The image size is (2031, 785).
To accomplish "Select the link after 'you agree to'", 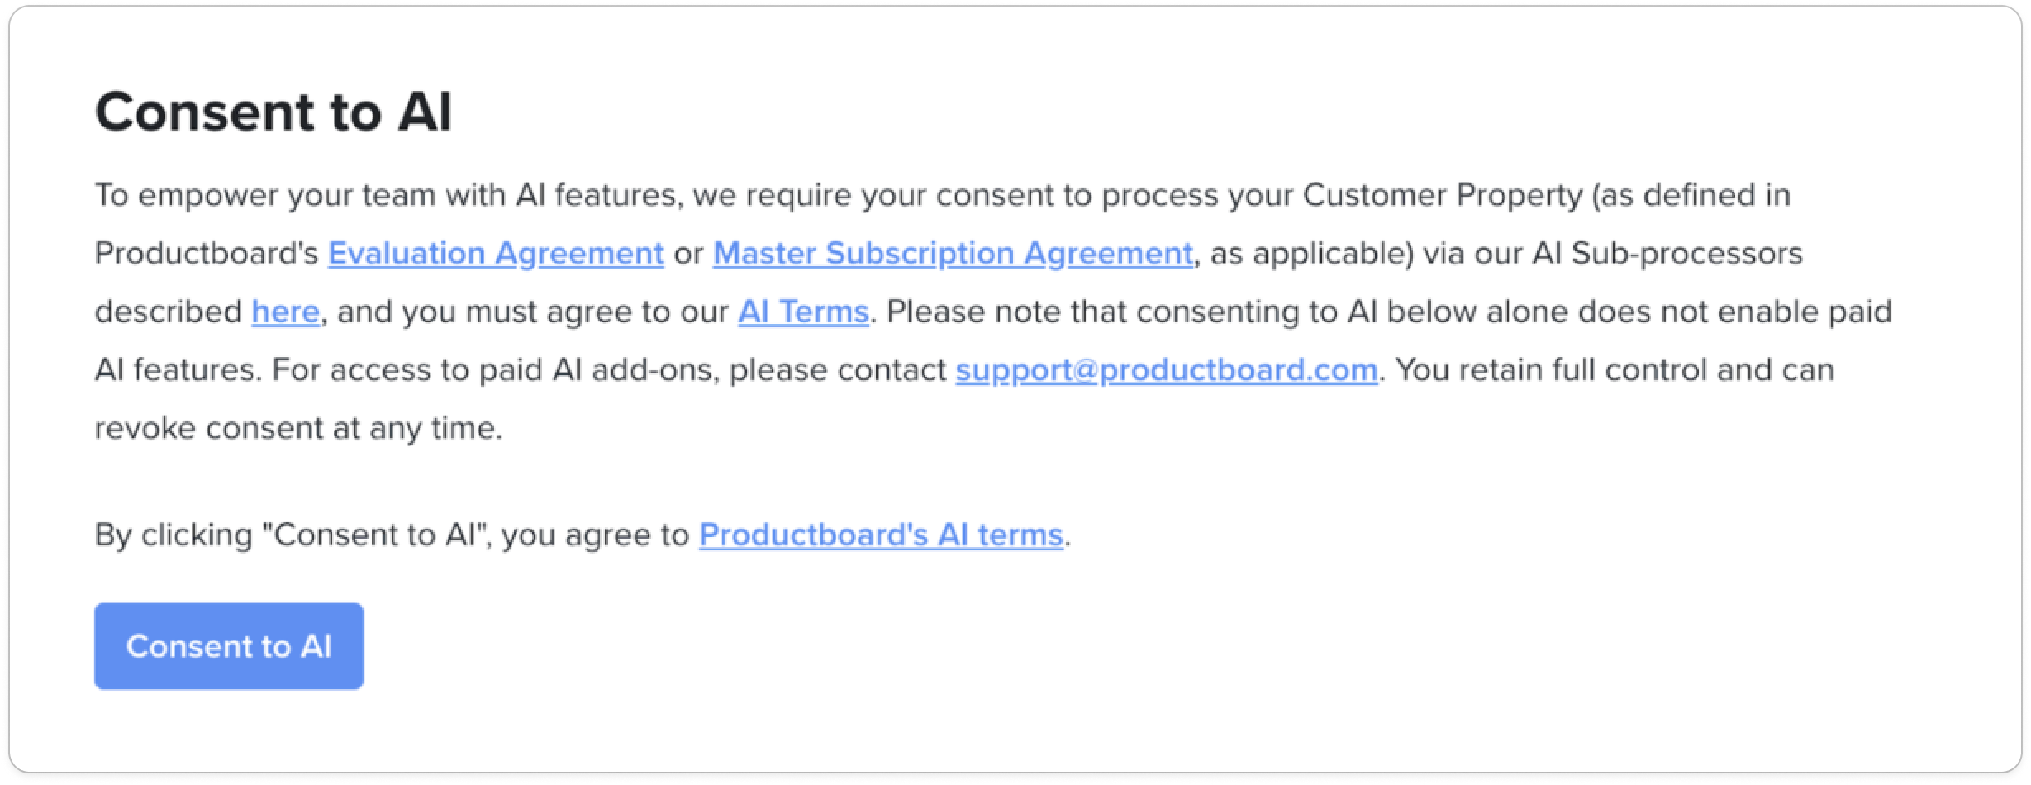I will (x=881, y=535).
